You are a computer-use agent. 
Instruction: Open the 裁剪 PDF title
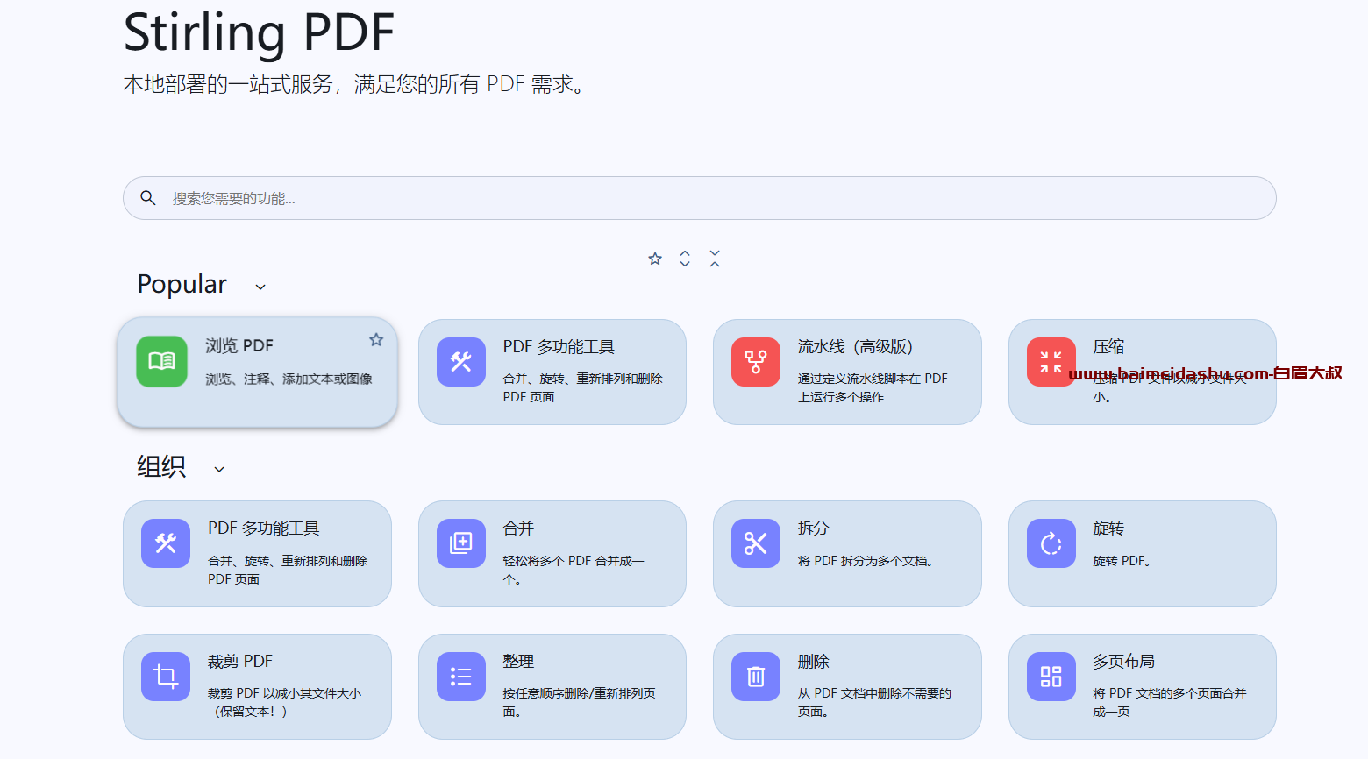point(240,662)
